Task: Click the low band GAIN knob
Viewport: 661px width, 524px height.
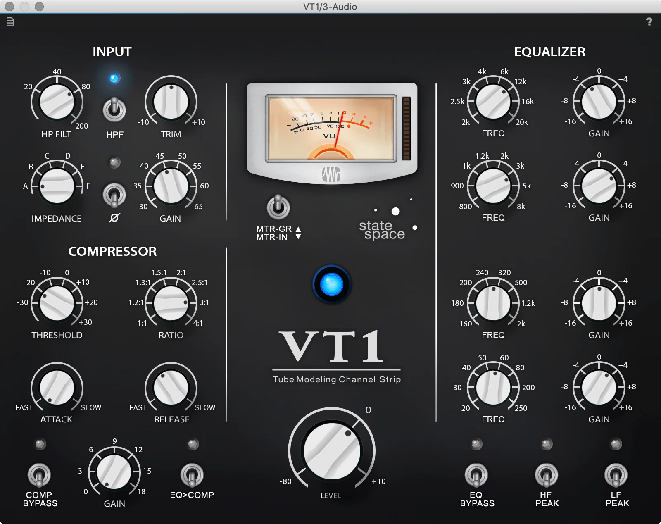Action: [599, 388]
